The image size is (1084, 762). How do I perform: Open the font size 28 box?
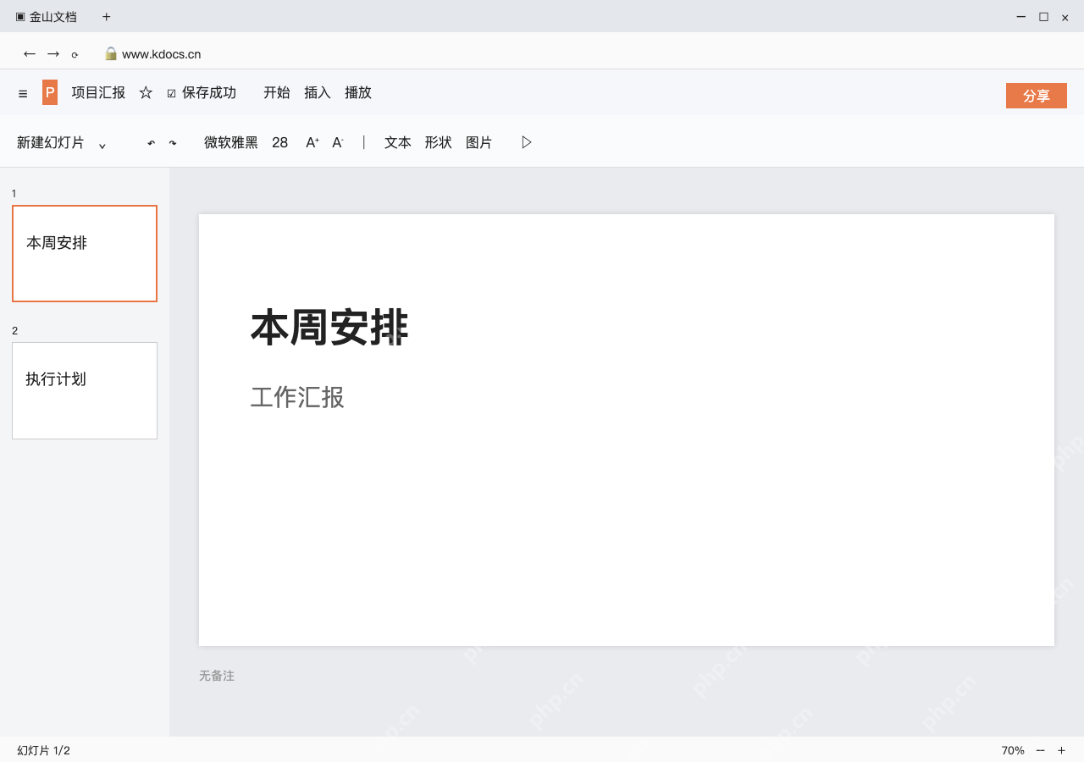(x=280, y=142)
